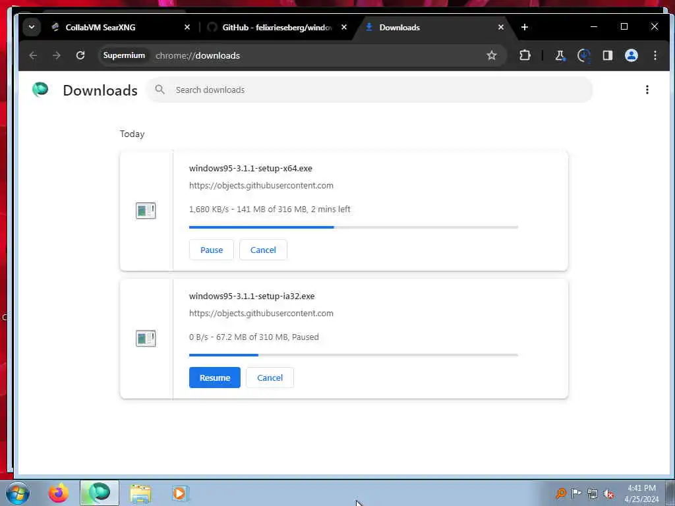Click the Supermium site info chip
The width and height of the screenshot is (675, 506).
tap(124, 55)
